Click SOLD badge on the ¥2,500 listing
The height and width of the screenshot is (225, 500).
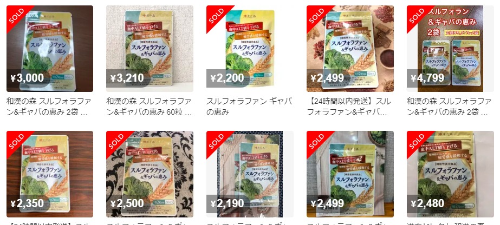click(116, 141)
